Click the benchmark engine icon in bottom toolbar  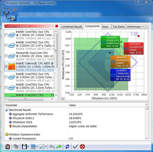click(x=7, y=147)
